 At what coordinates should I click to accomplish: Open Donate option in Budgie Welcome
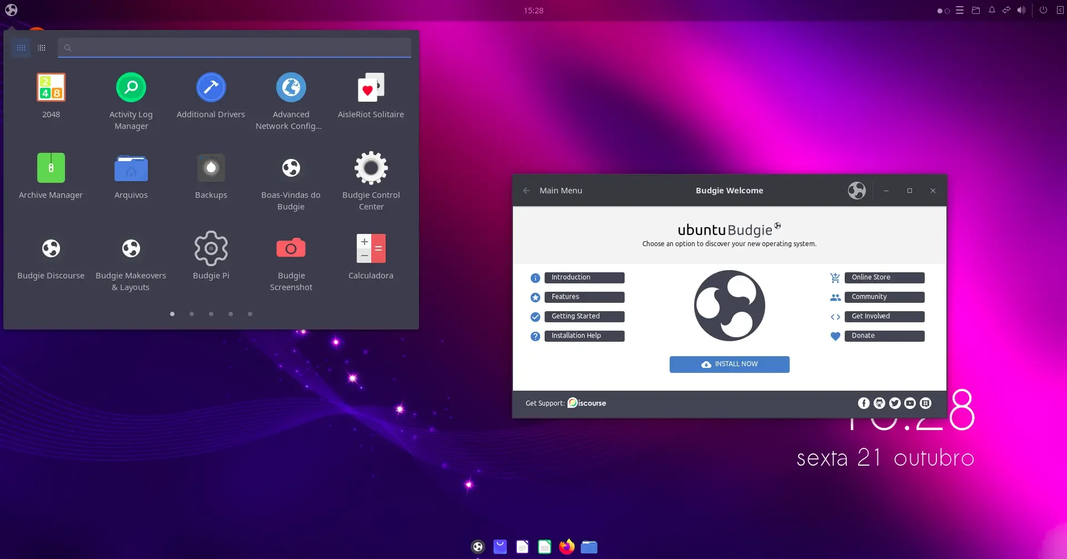pos(885,336)
